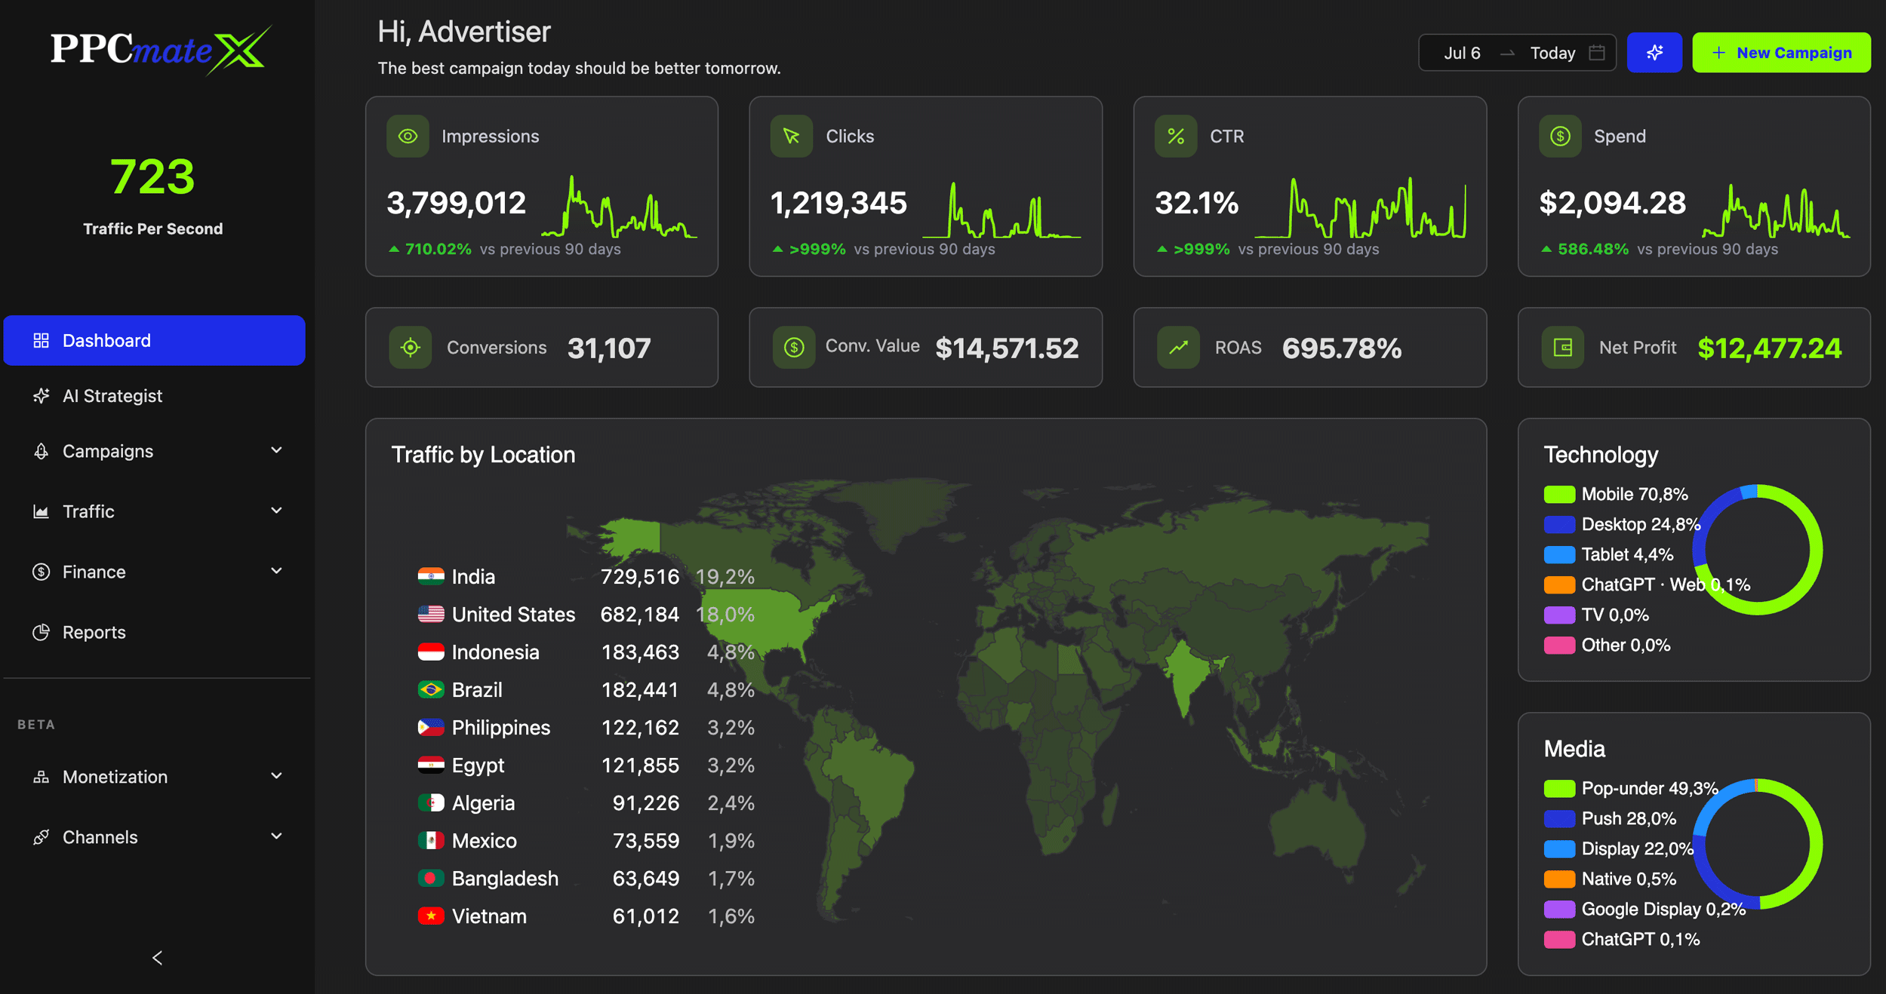Viewport: 1886px width, 994px height.
Task: Click the CTR percent icon
Action: click(x=1175, y=137)
